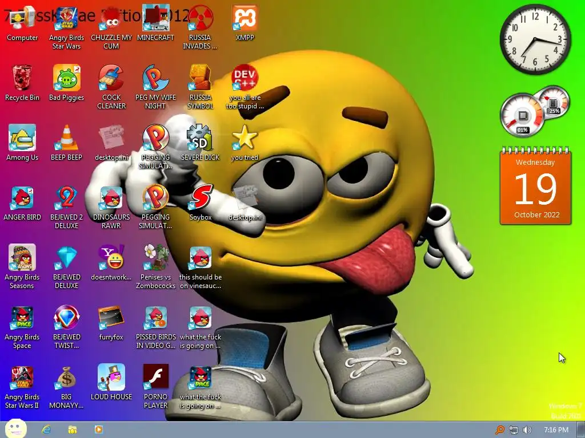Select the ANGER BIRD shortcut

pyautogui.click(x=22, y=203)
